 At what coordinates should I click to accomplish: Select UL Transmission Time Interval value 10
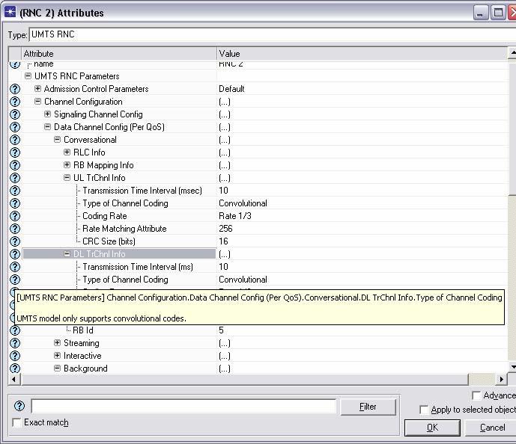coord(223,191)
